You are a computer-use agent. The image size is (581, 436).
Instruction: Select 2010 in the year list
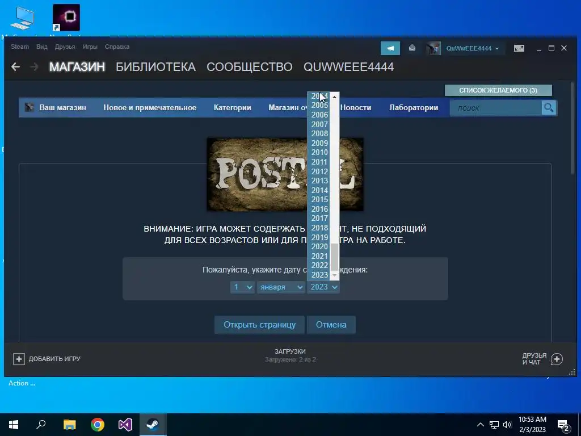point(319,152)
